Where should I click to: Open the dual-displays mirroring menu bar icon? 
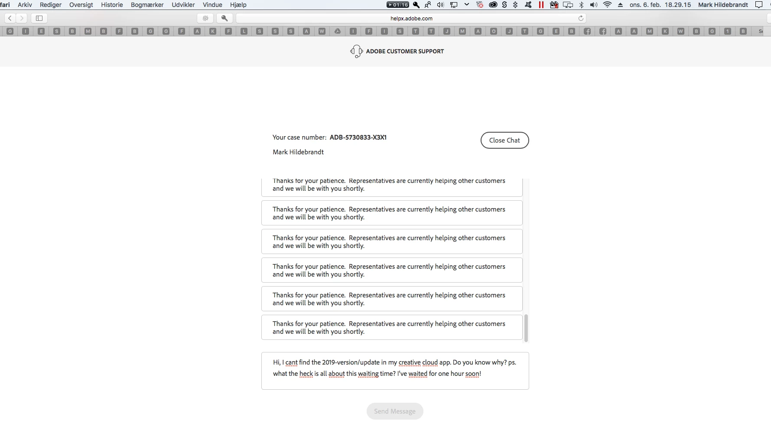pyautogui.click(x=568, y=5)
